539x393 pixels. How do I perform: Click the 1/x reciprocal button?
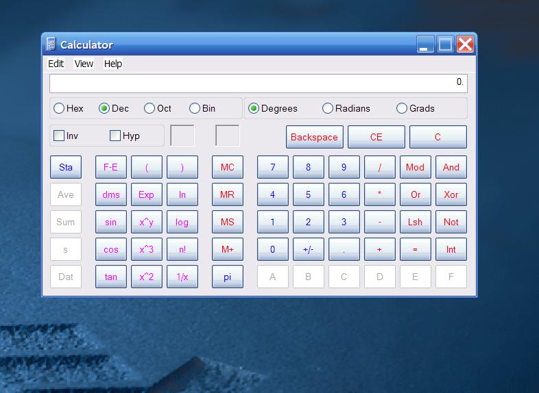pos(182,277)
